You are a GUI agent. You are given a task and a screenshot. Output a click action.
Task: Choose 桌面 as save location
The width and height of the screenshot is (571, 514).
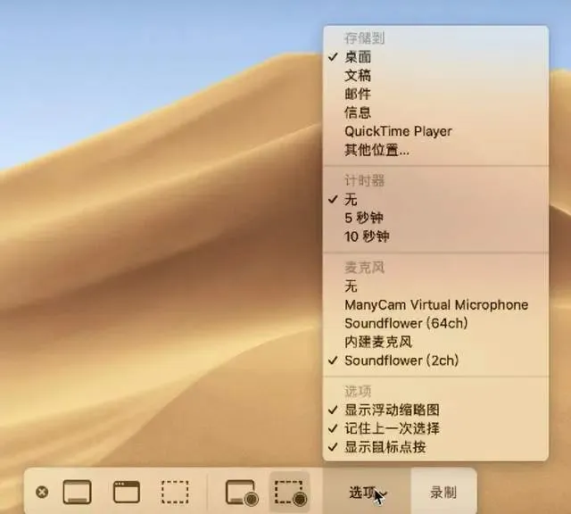[x=435, y=57]
